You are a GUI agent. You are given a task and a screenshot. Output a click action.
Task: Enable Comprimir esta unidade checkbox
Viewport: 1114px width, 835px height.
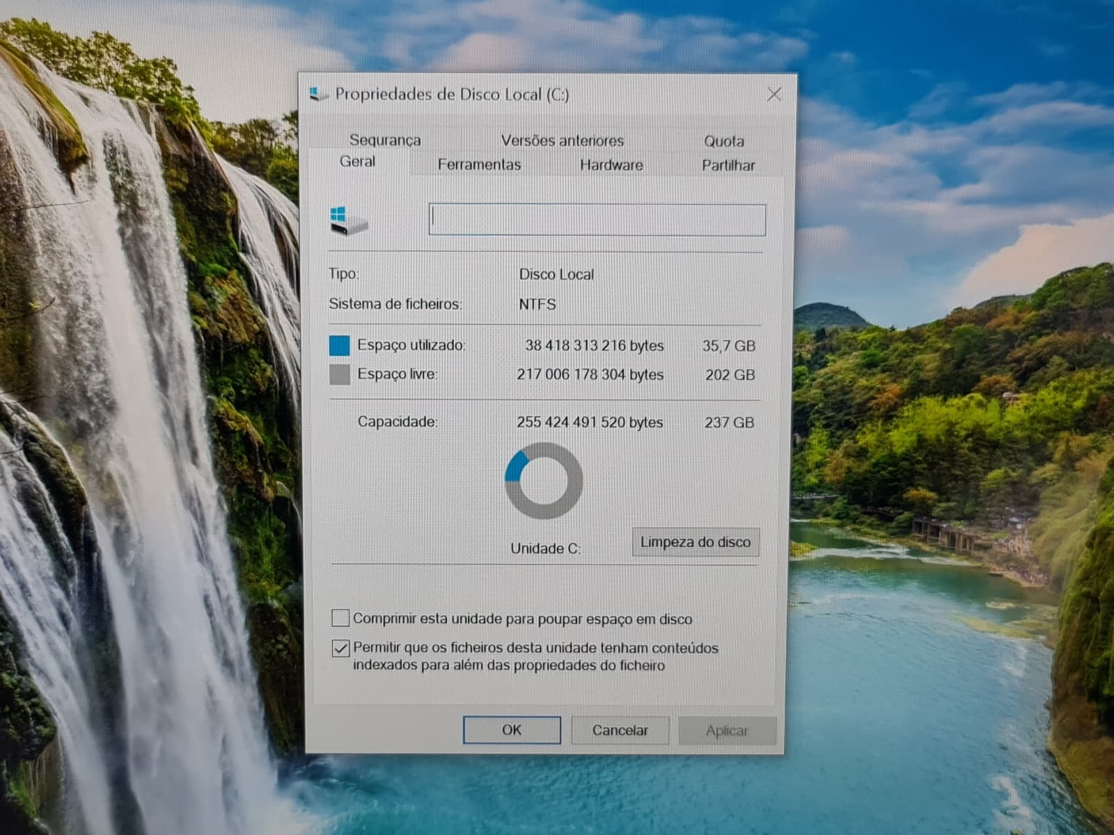click(x=340, y=618)
